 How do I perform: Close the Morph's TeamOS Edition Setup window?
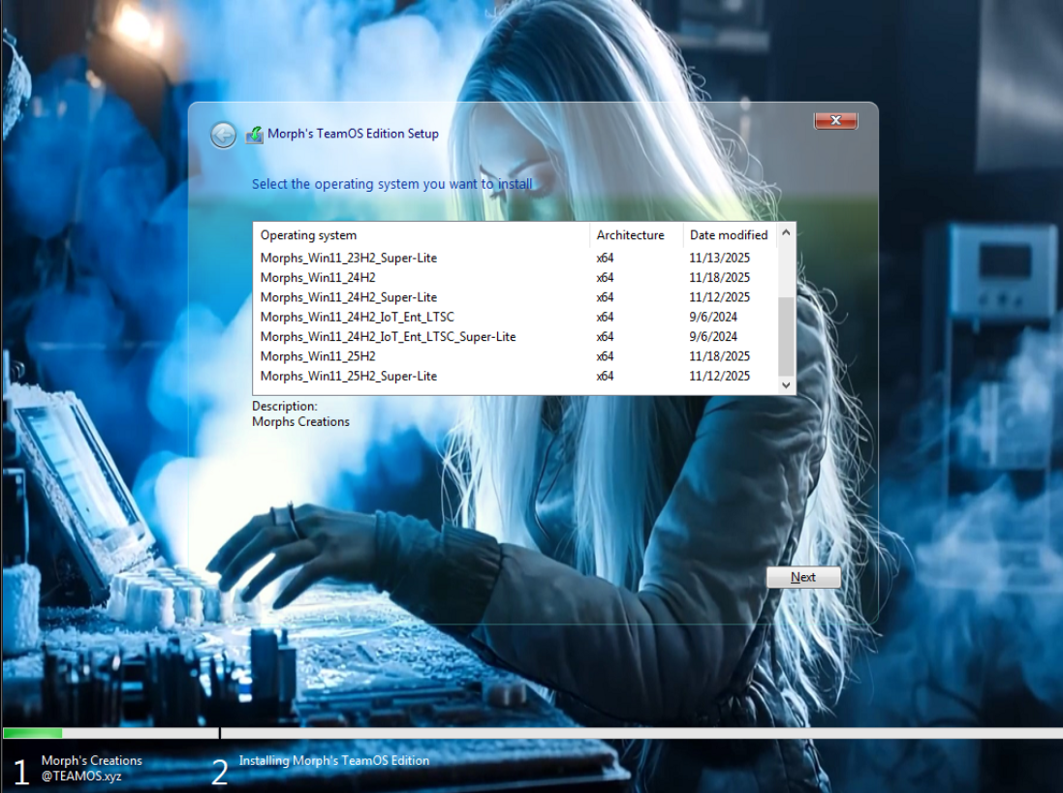835,120
